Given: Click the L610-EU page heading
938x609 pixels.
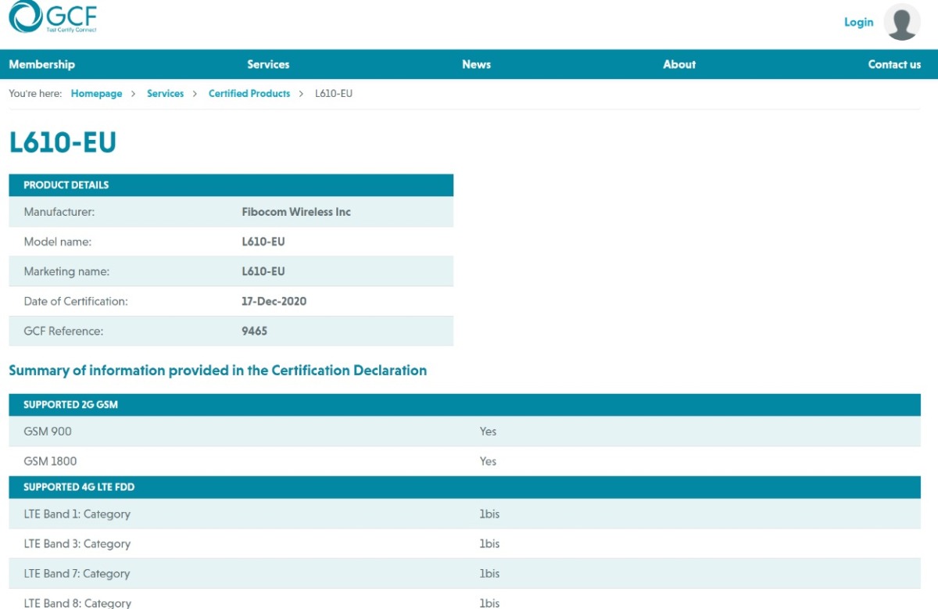Looking at the screenshot, I should [x=63, y=142].
